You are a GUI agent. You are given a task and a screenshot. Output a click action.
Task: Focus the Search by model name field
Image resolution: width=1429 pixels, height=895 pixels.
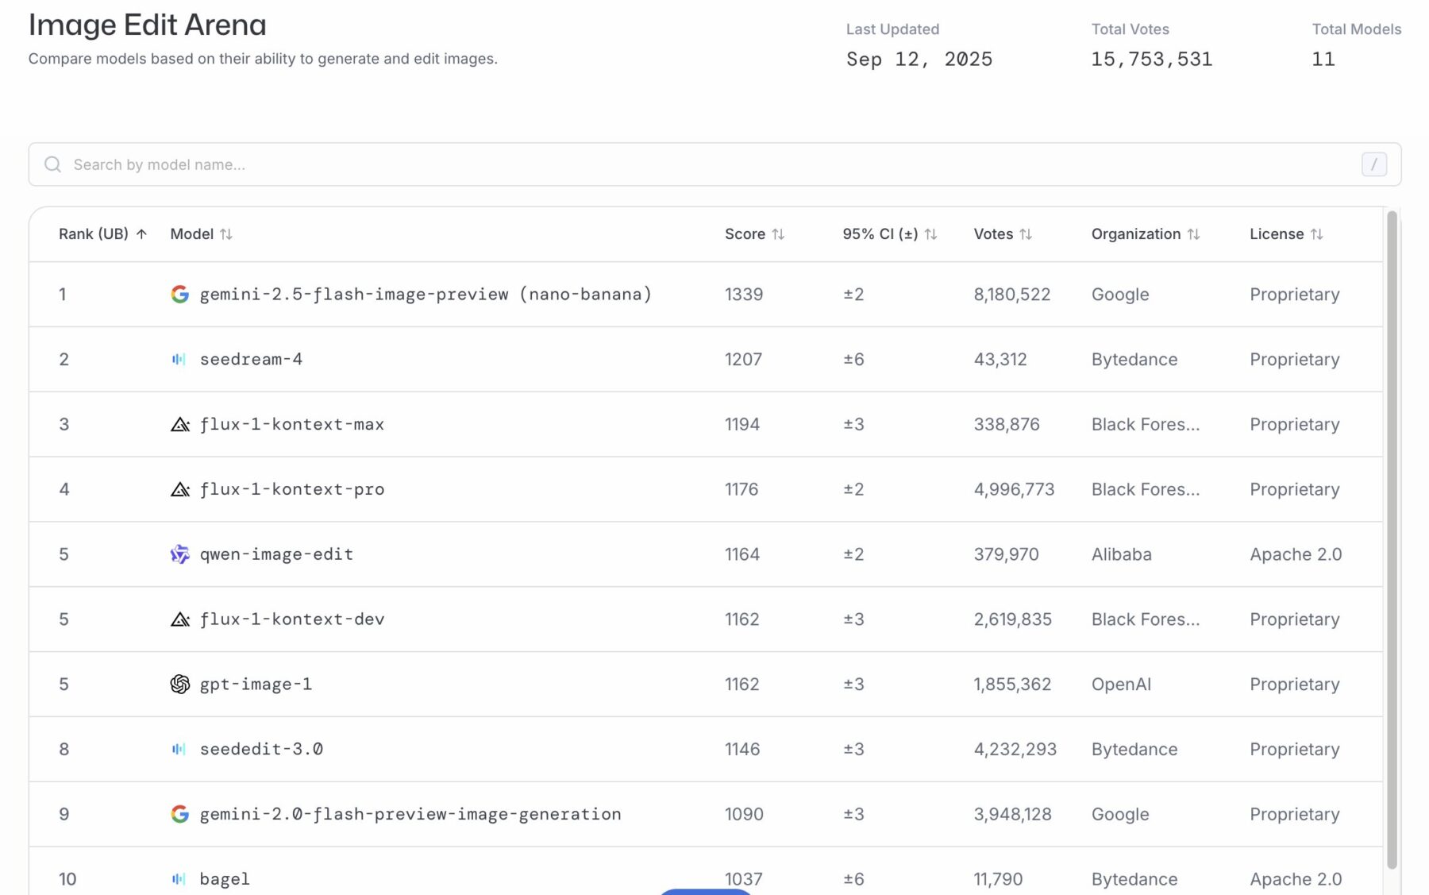pyautogui.click(x=714, y=164)
